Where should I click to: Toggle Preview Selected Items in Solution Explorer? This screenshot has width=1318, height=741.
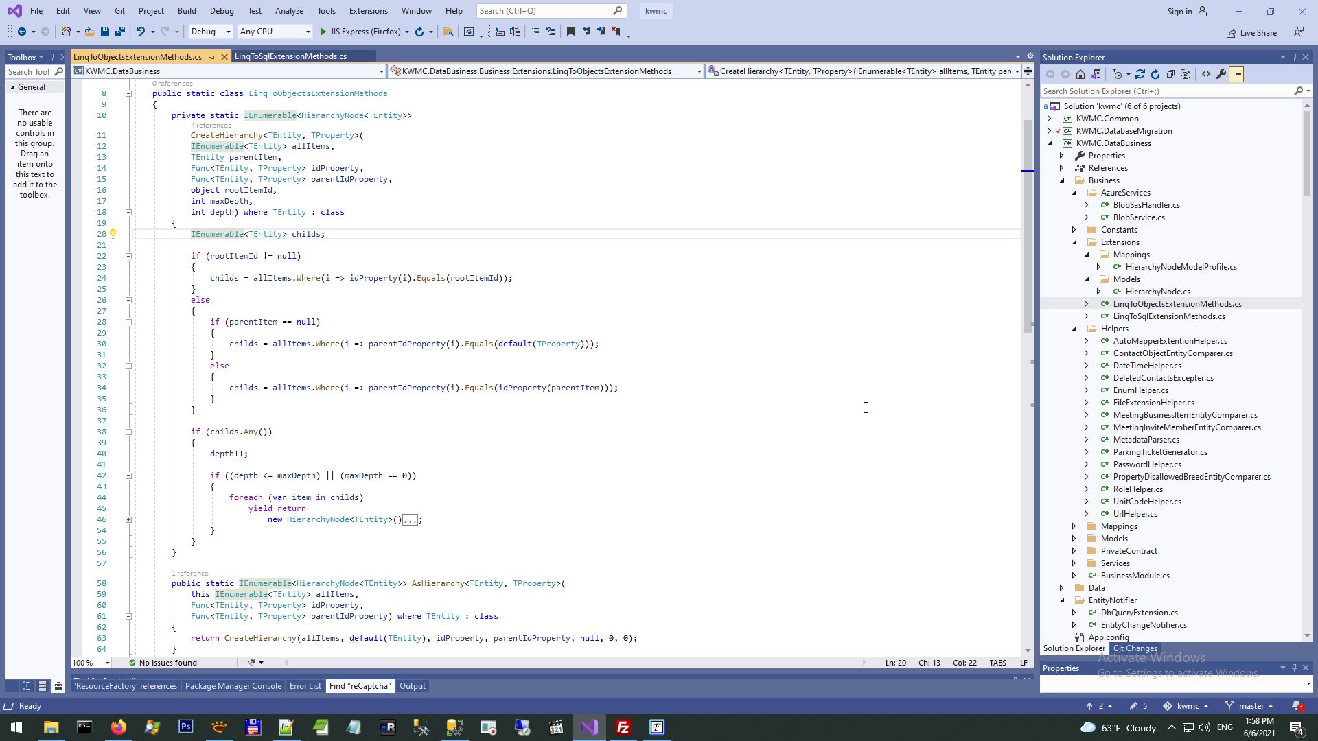click(x=1236, y=74)
